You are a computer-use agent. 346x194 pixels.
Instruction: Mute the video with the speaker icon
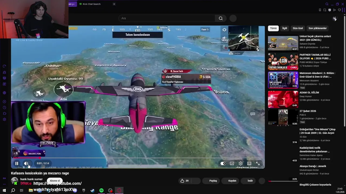click(x=26, y=163)
